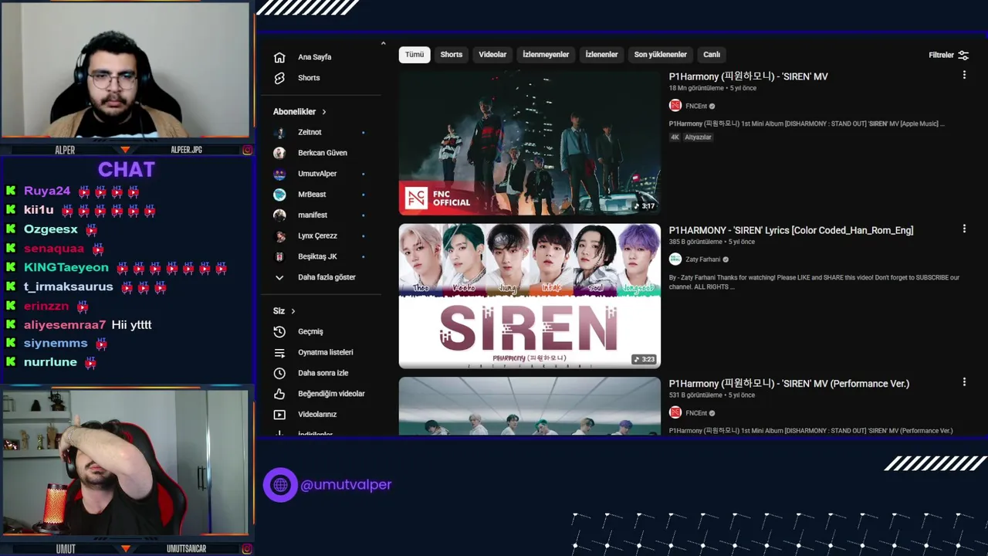Click the Beğendiğim videolar thumbs-up icon
Viewport: 988px width, 556px height.
pos(279,394)
